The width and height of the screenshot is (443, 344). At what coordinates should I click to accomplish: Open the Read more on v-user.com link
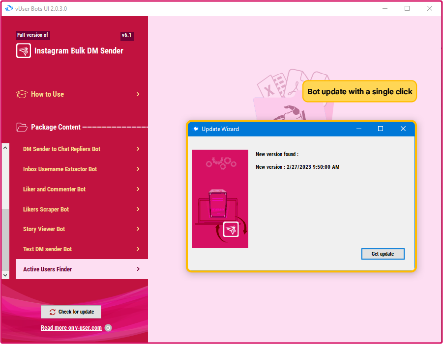pyautogui.click(x=71, y=328)
